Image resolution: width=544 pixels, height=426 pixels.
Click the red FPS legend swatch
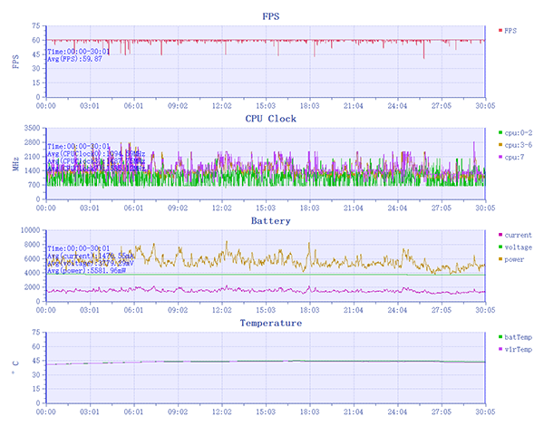click(500, 30)
